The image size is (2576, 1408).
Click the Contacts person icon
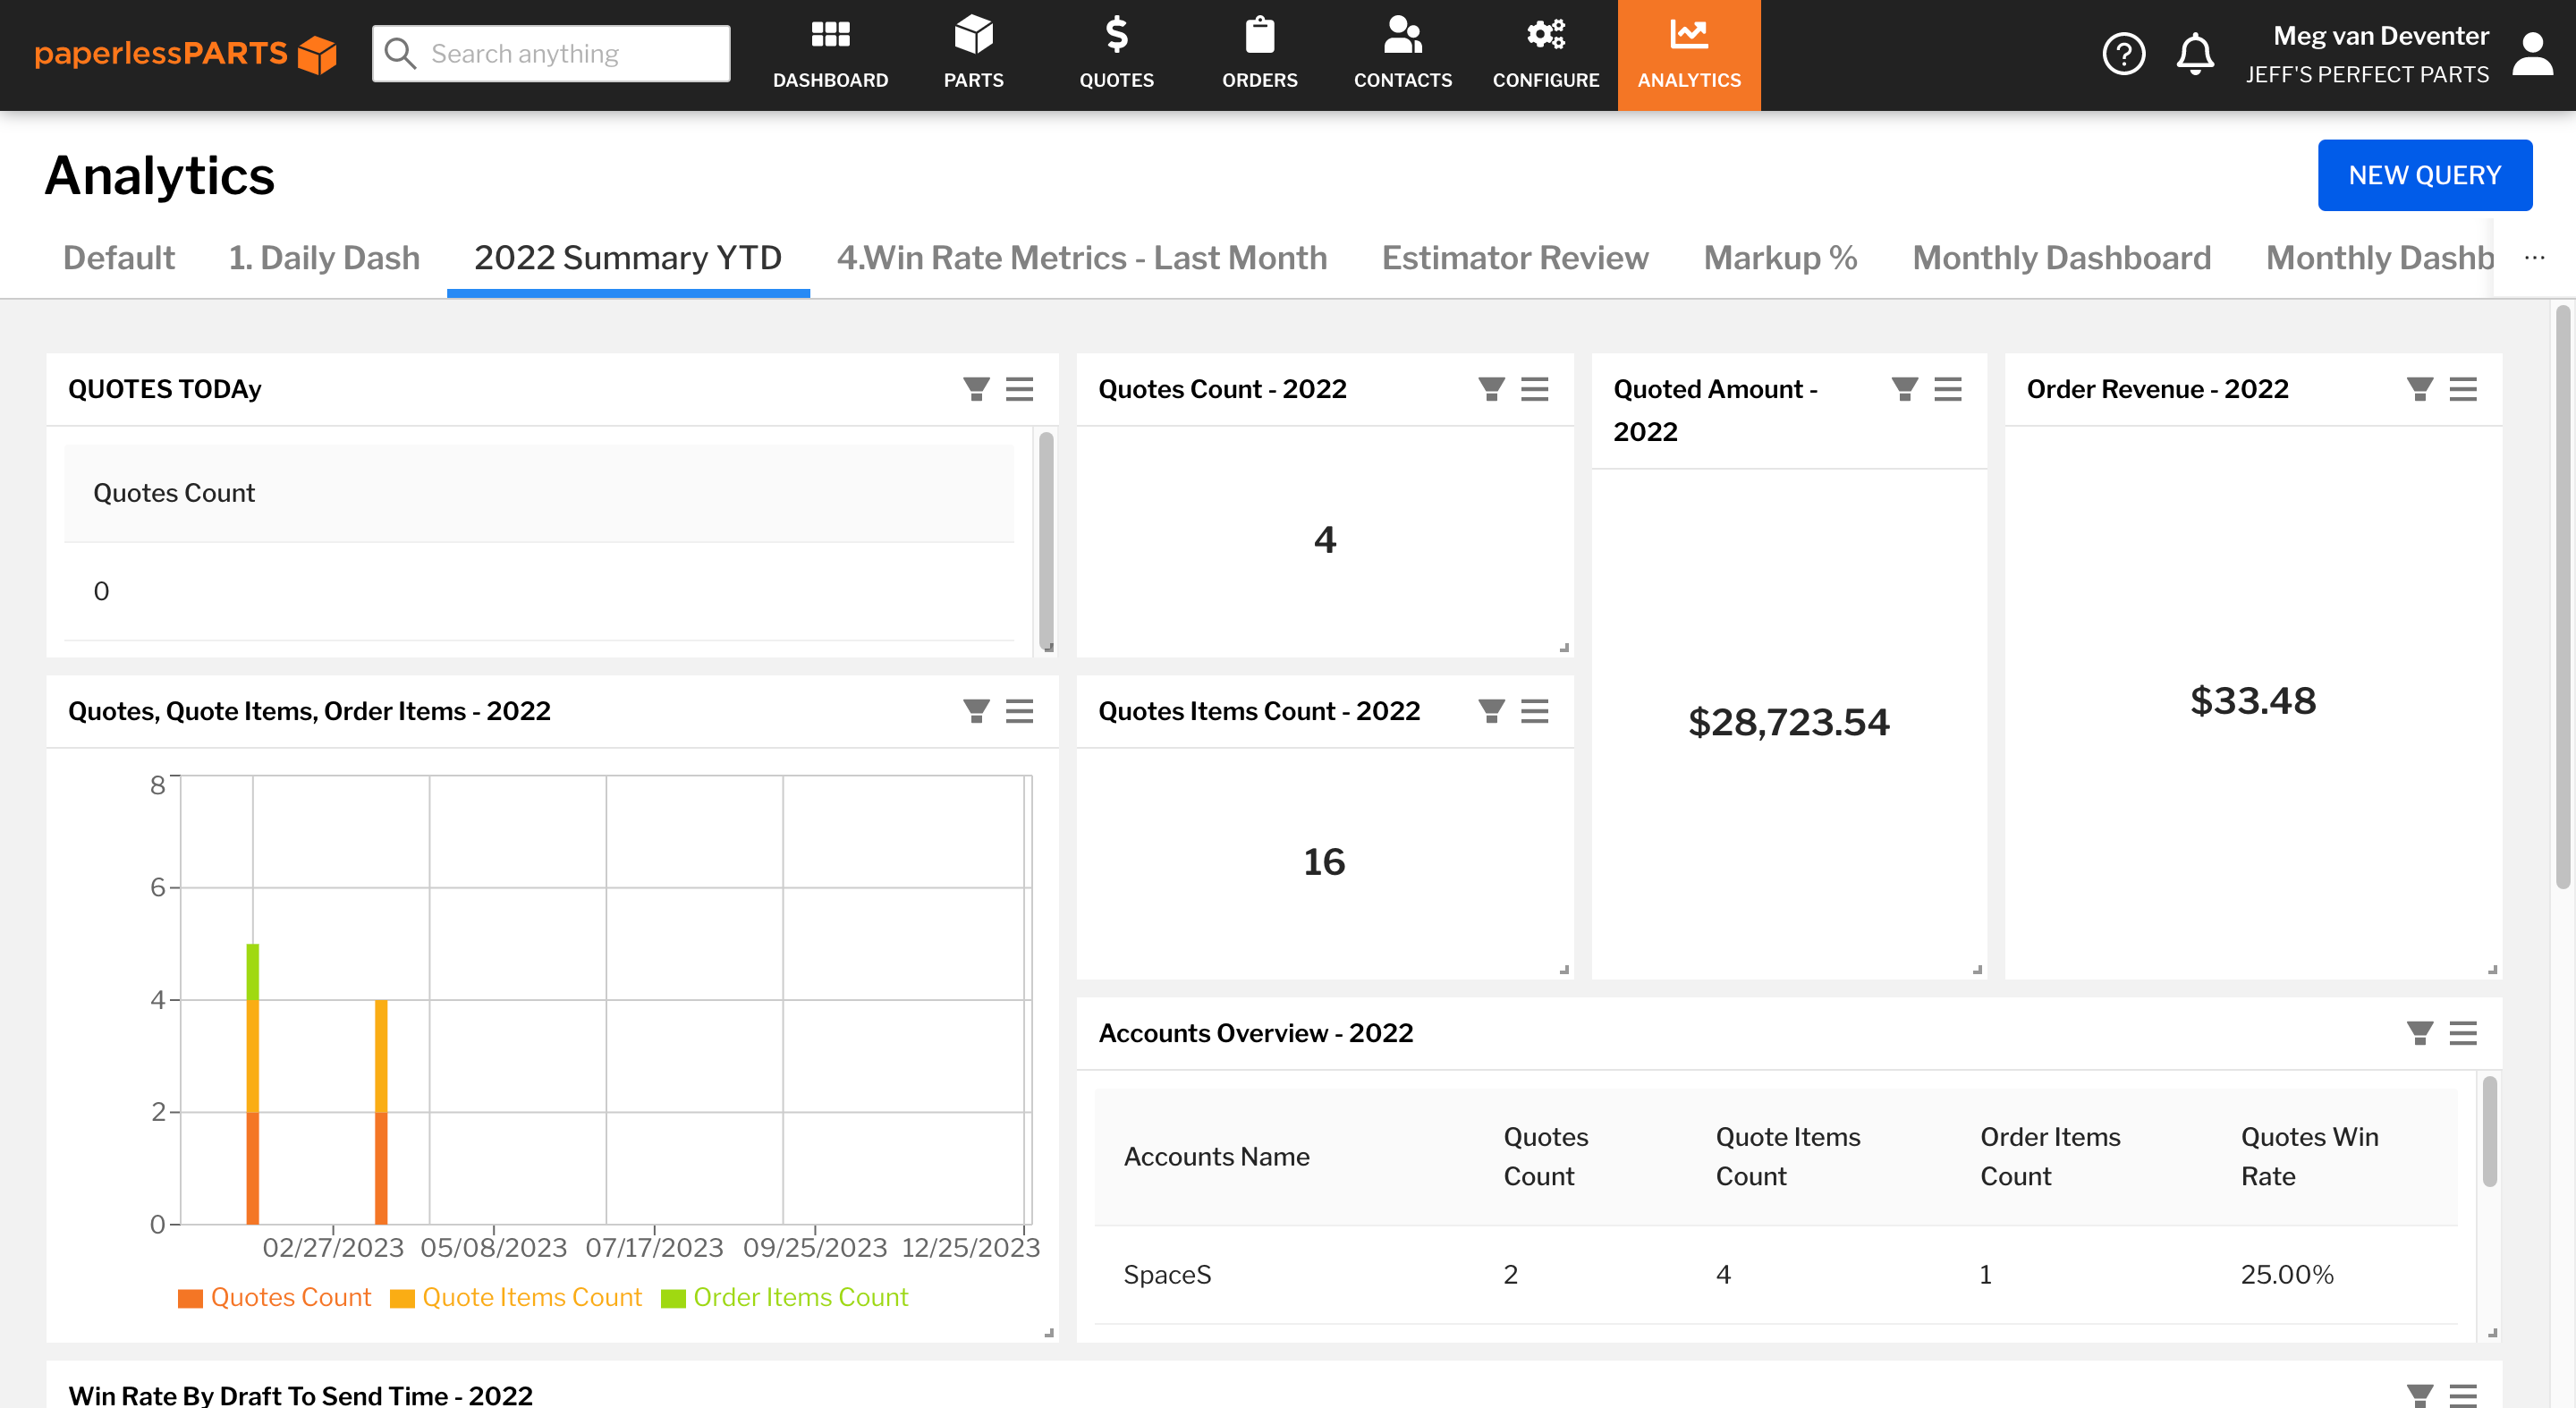tap(1402, 38)
